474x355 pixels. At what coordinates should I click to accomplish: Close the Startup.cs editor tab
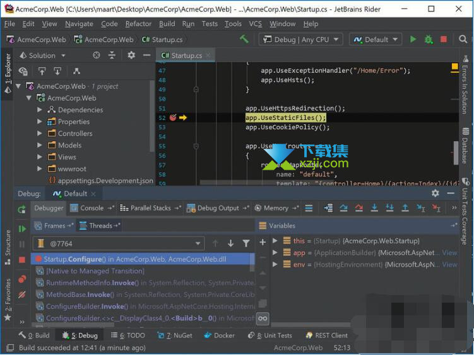click(208, 55)
